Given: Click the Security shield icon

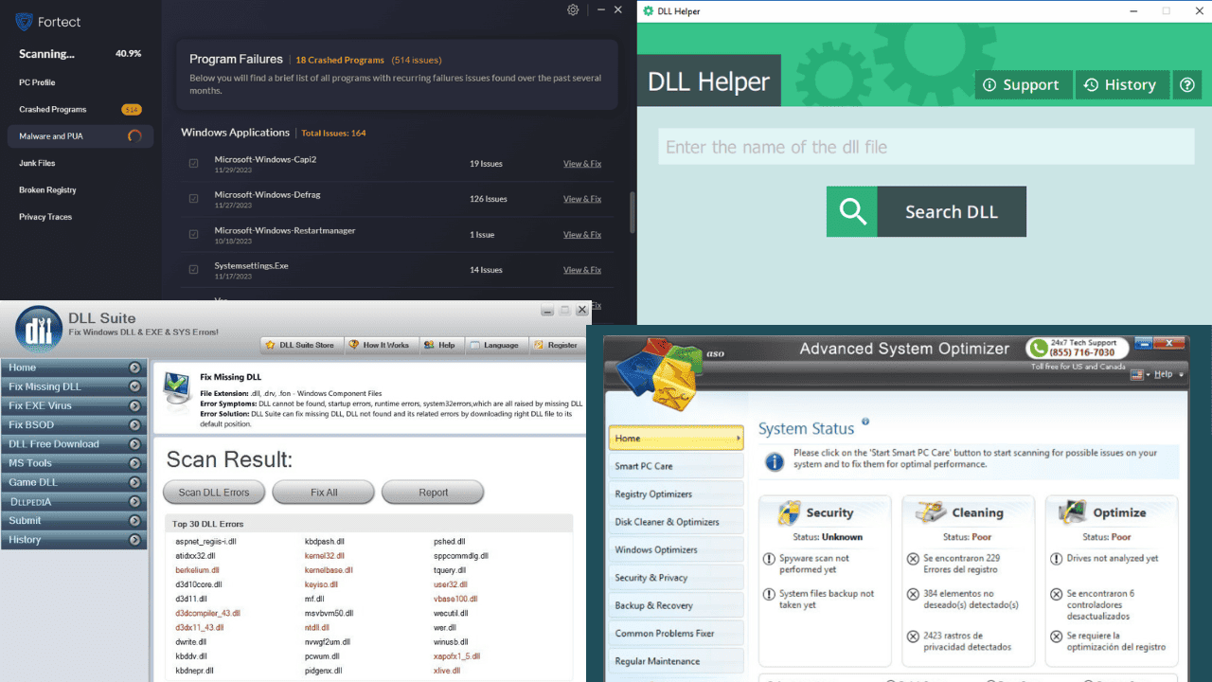Looking at the screenshot, I should pyautogui.click(x=789, y=512).
